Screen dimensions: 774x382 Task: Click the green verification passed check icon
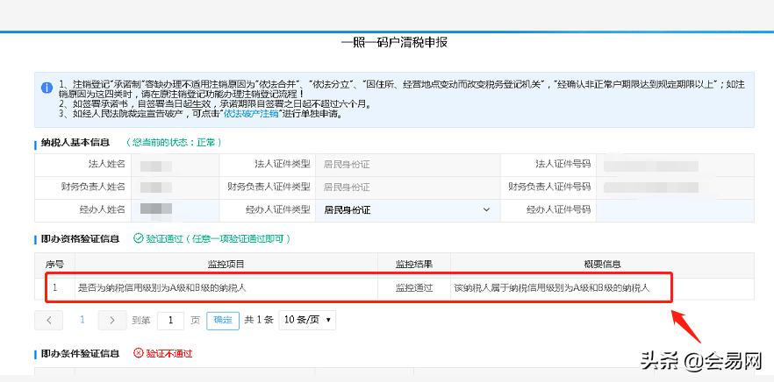point(139,238)
